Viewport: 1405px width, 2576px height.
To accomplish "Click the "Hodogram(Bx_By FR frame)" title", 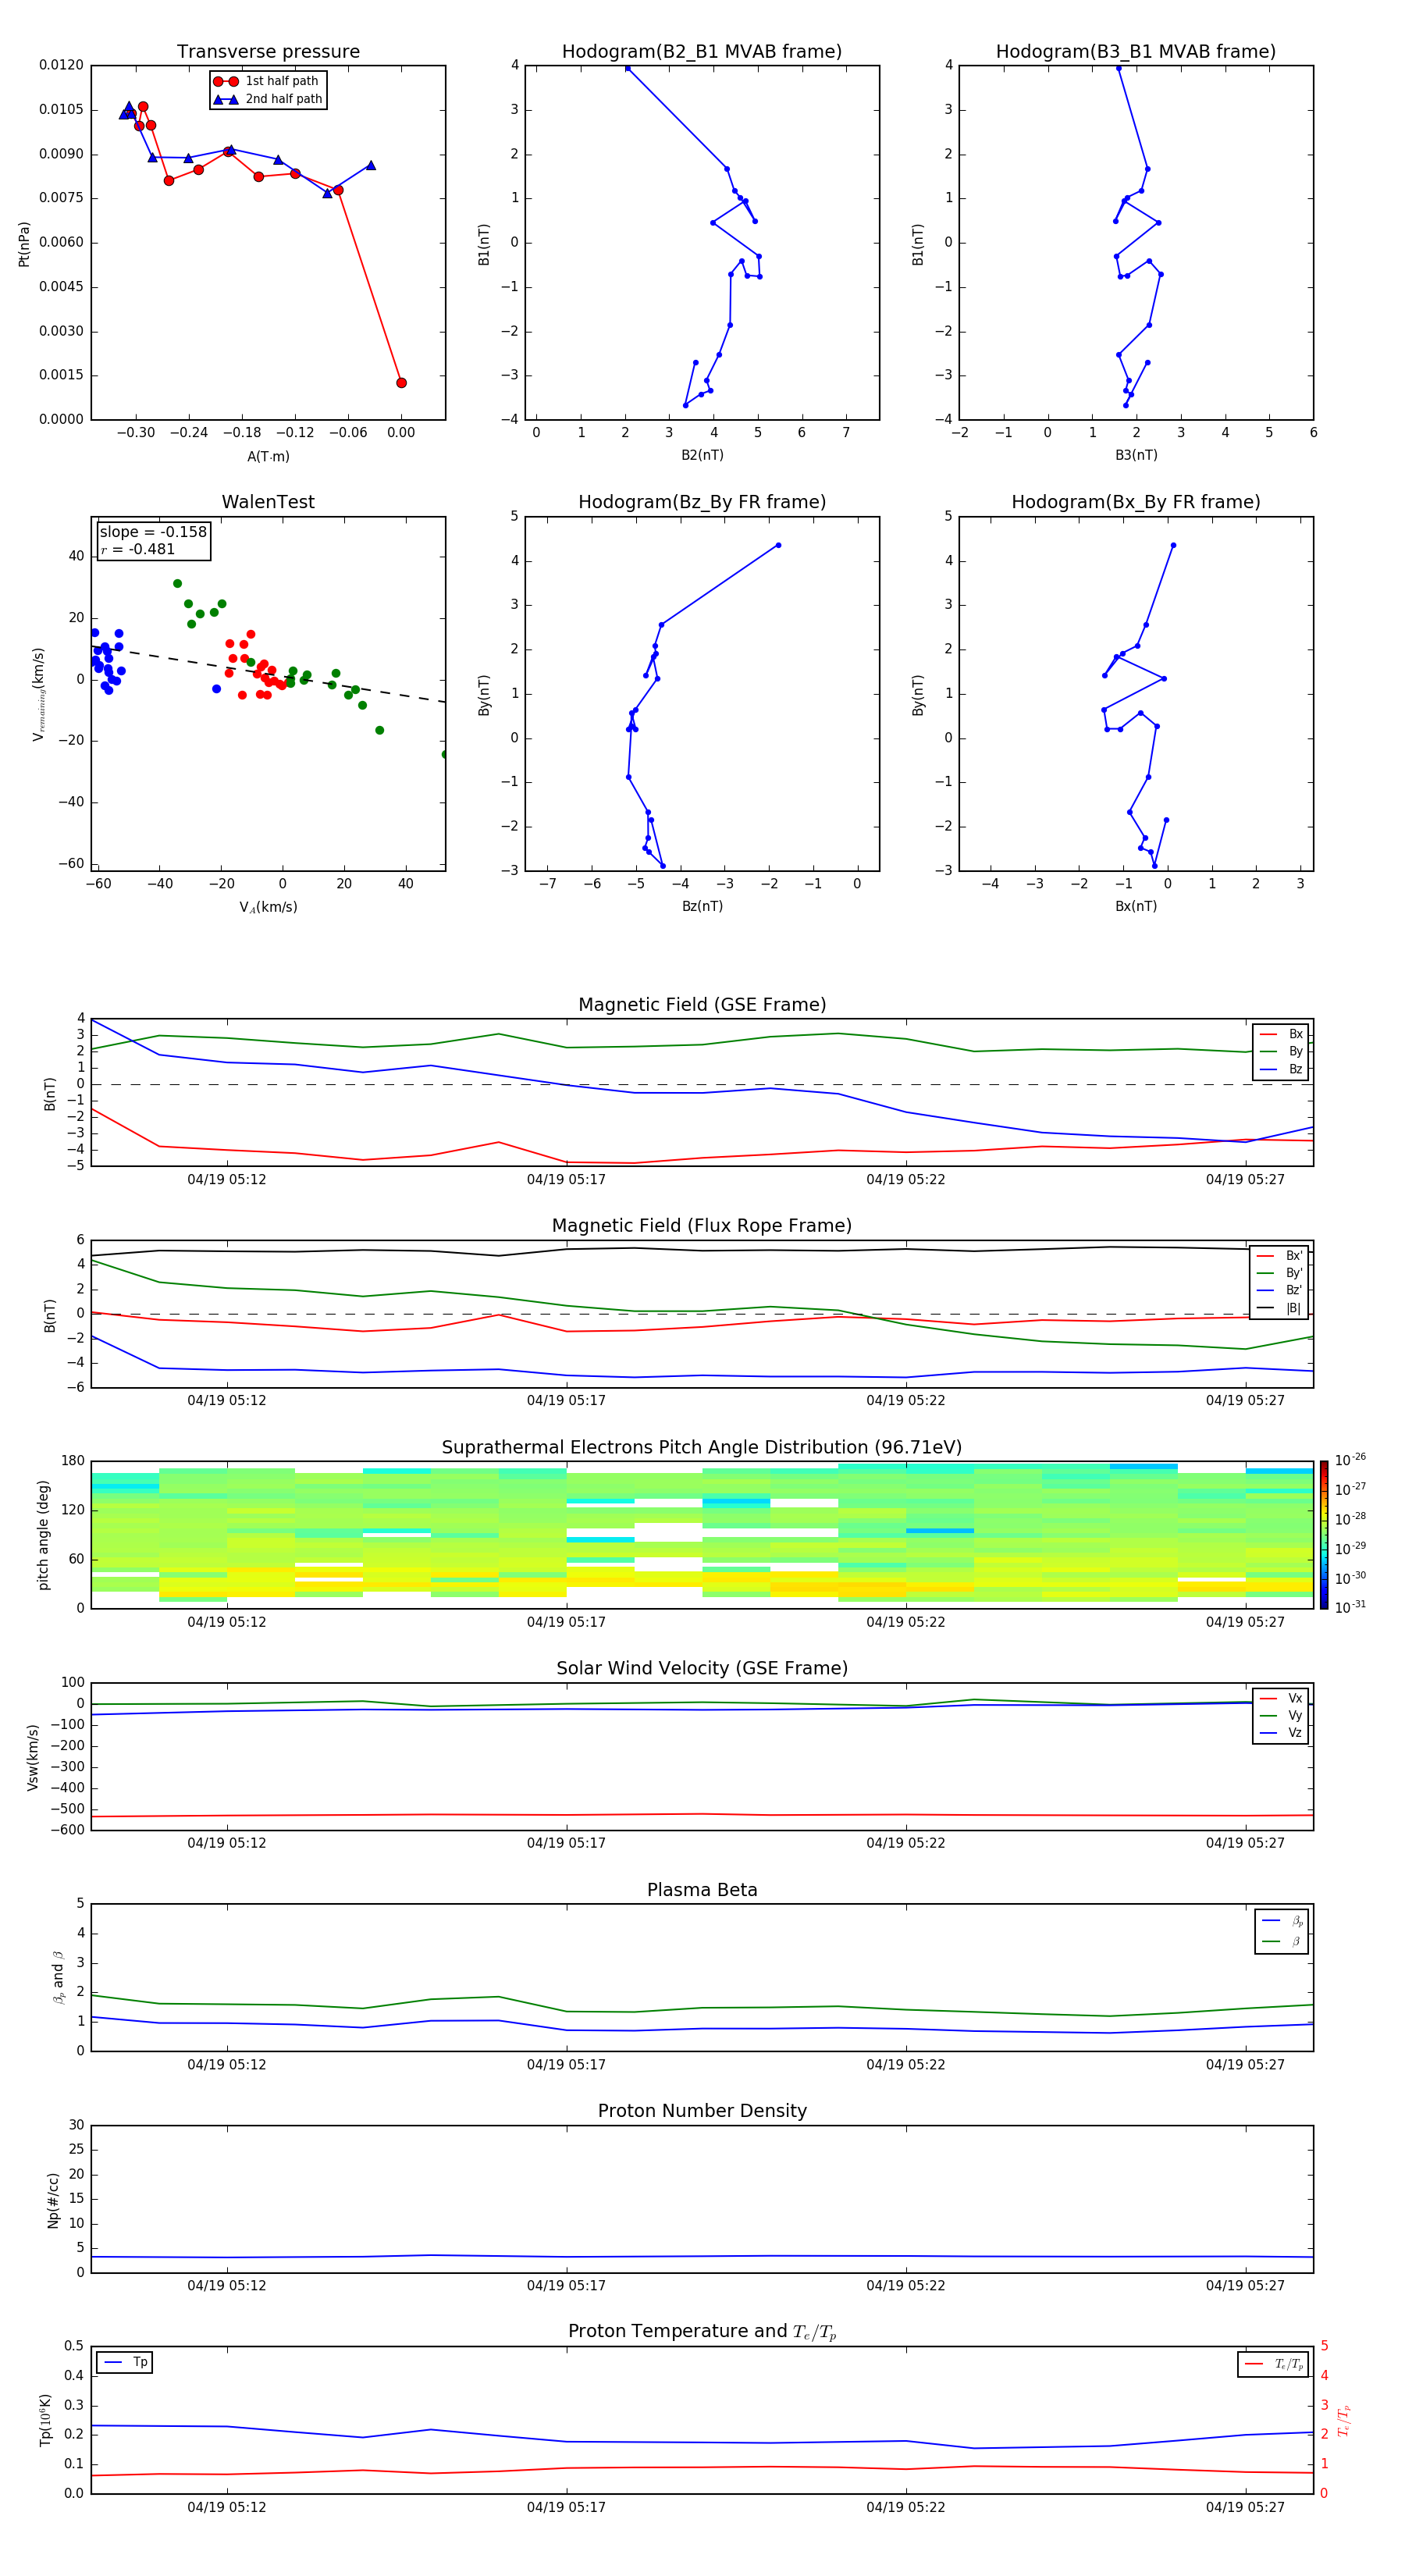I will [1136, 502].
